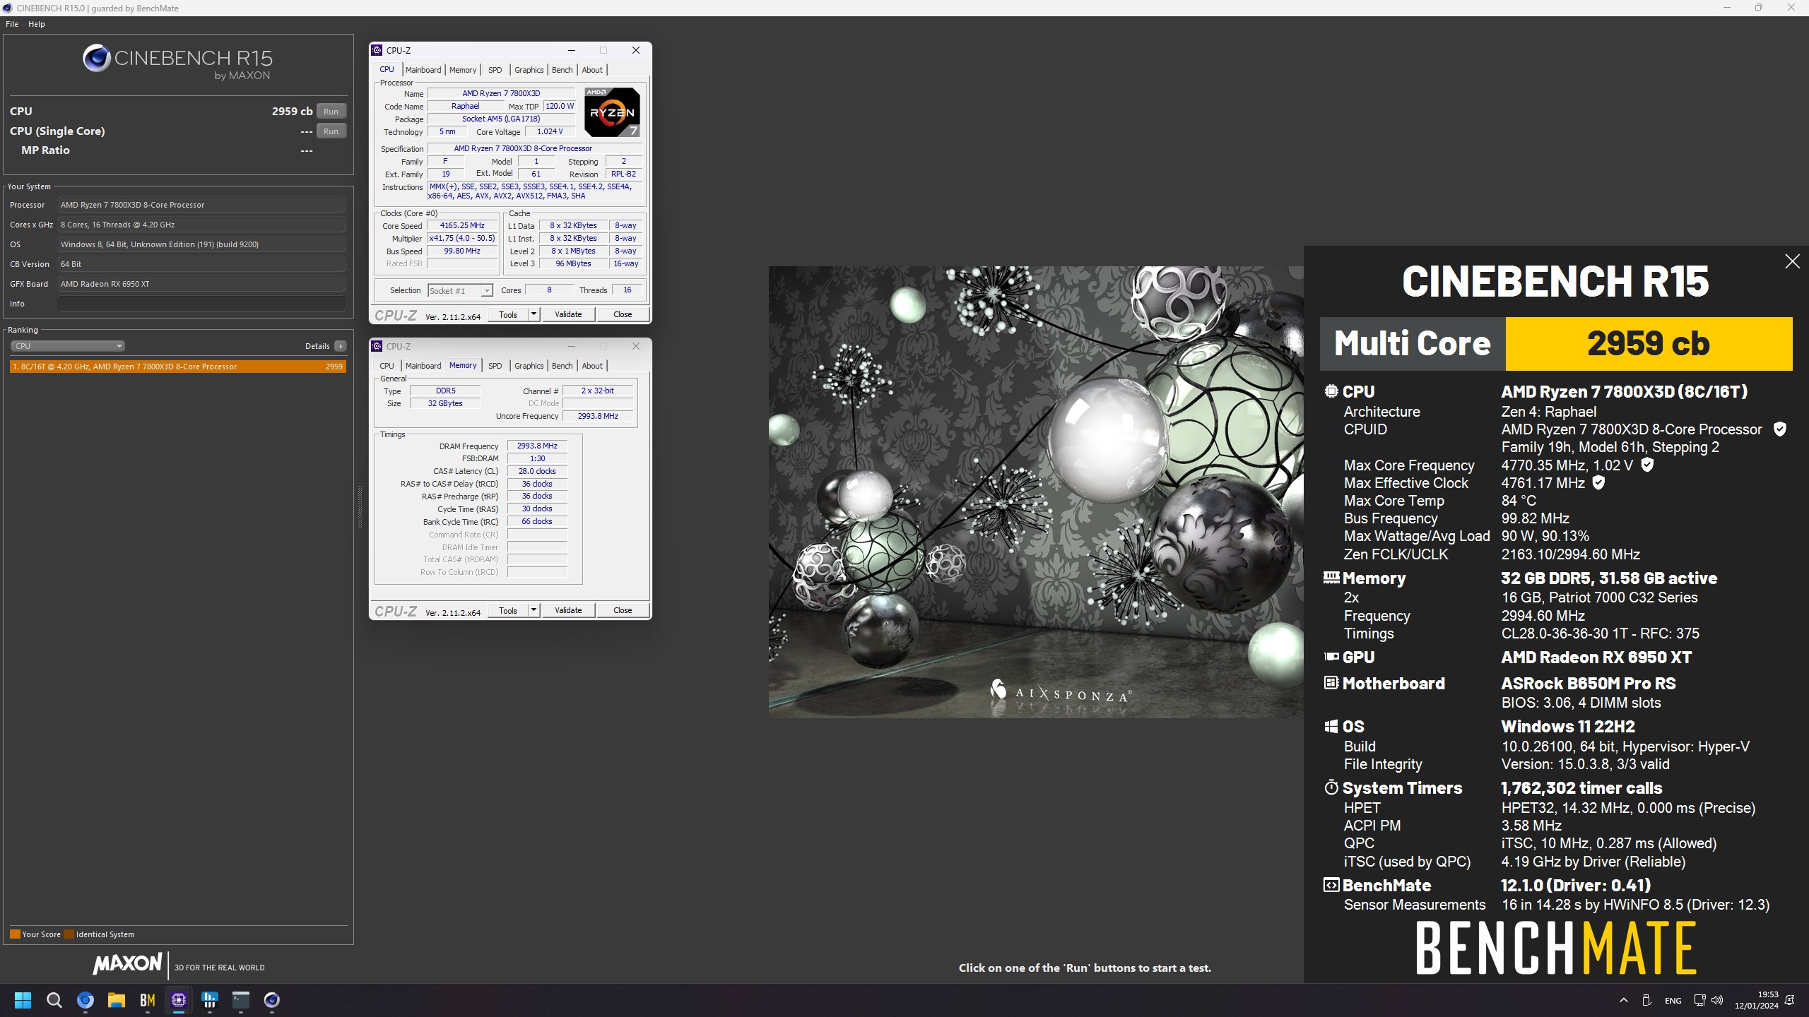Open the Cinebench File menu
The width and height of the screenshot is (1809, 1017).
click(x=12, y=24)
